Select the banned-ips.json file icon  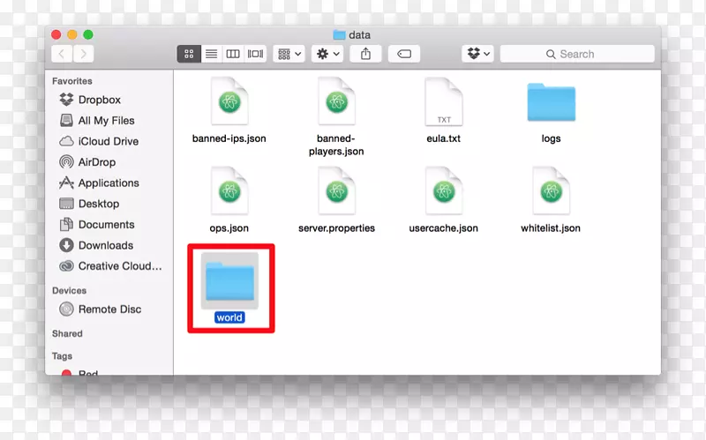point(229,101)
